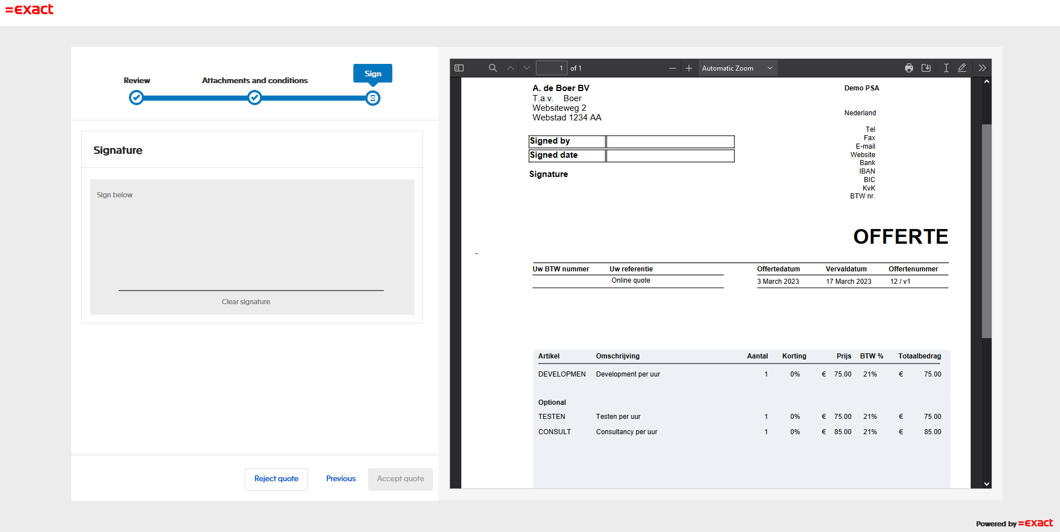The image size is (1060, 532).
Task: Open the Automatic Zoom dropdown
Action: 737,68
